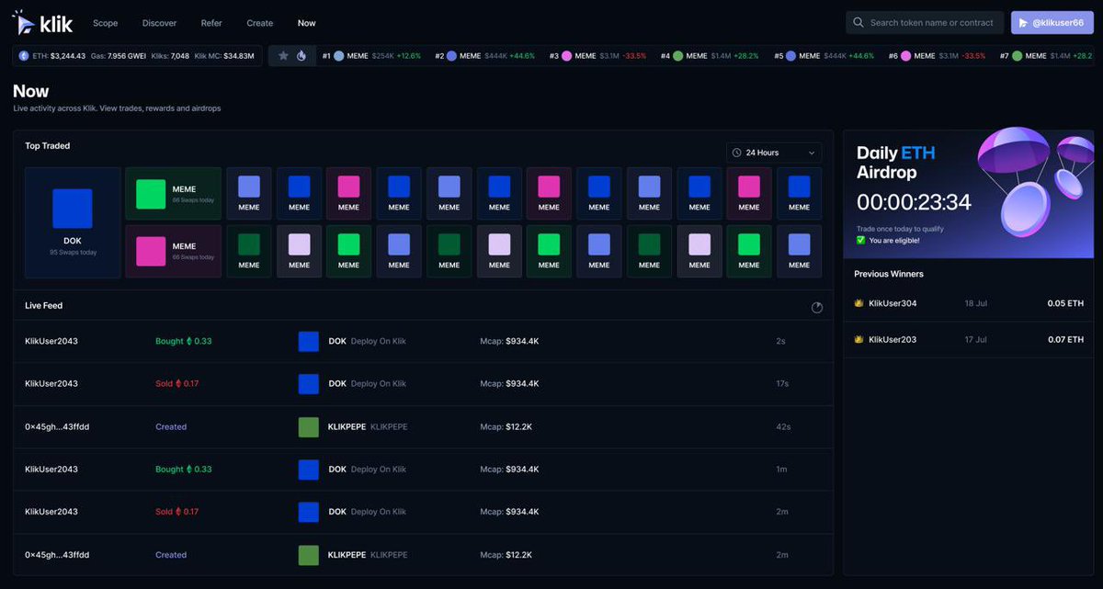1103x589 pixels.
Task: Click Mcap $12.2K in the 42s row
Action: [x=506, y=426]
